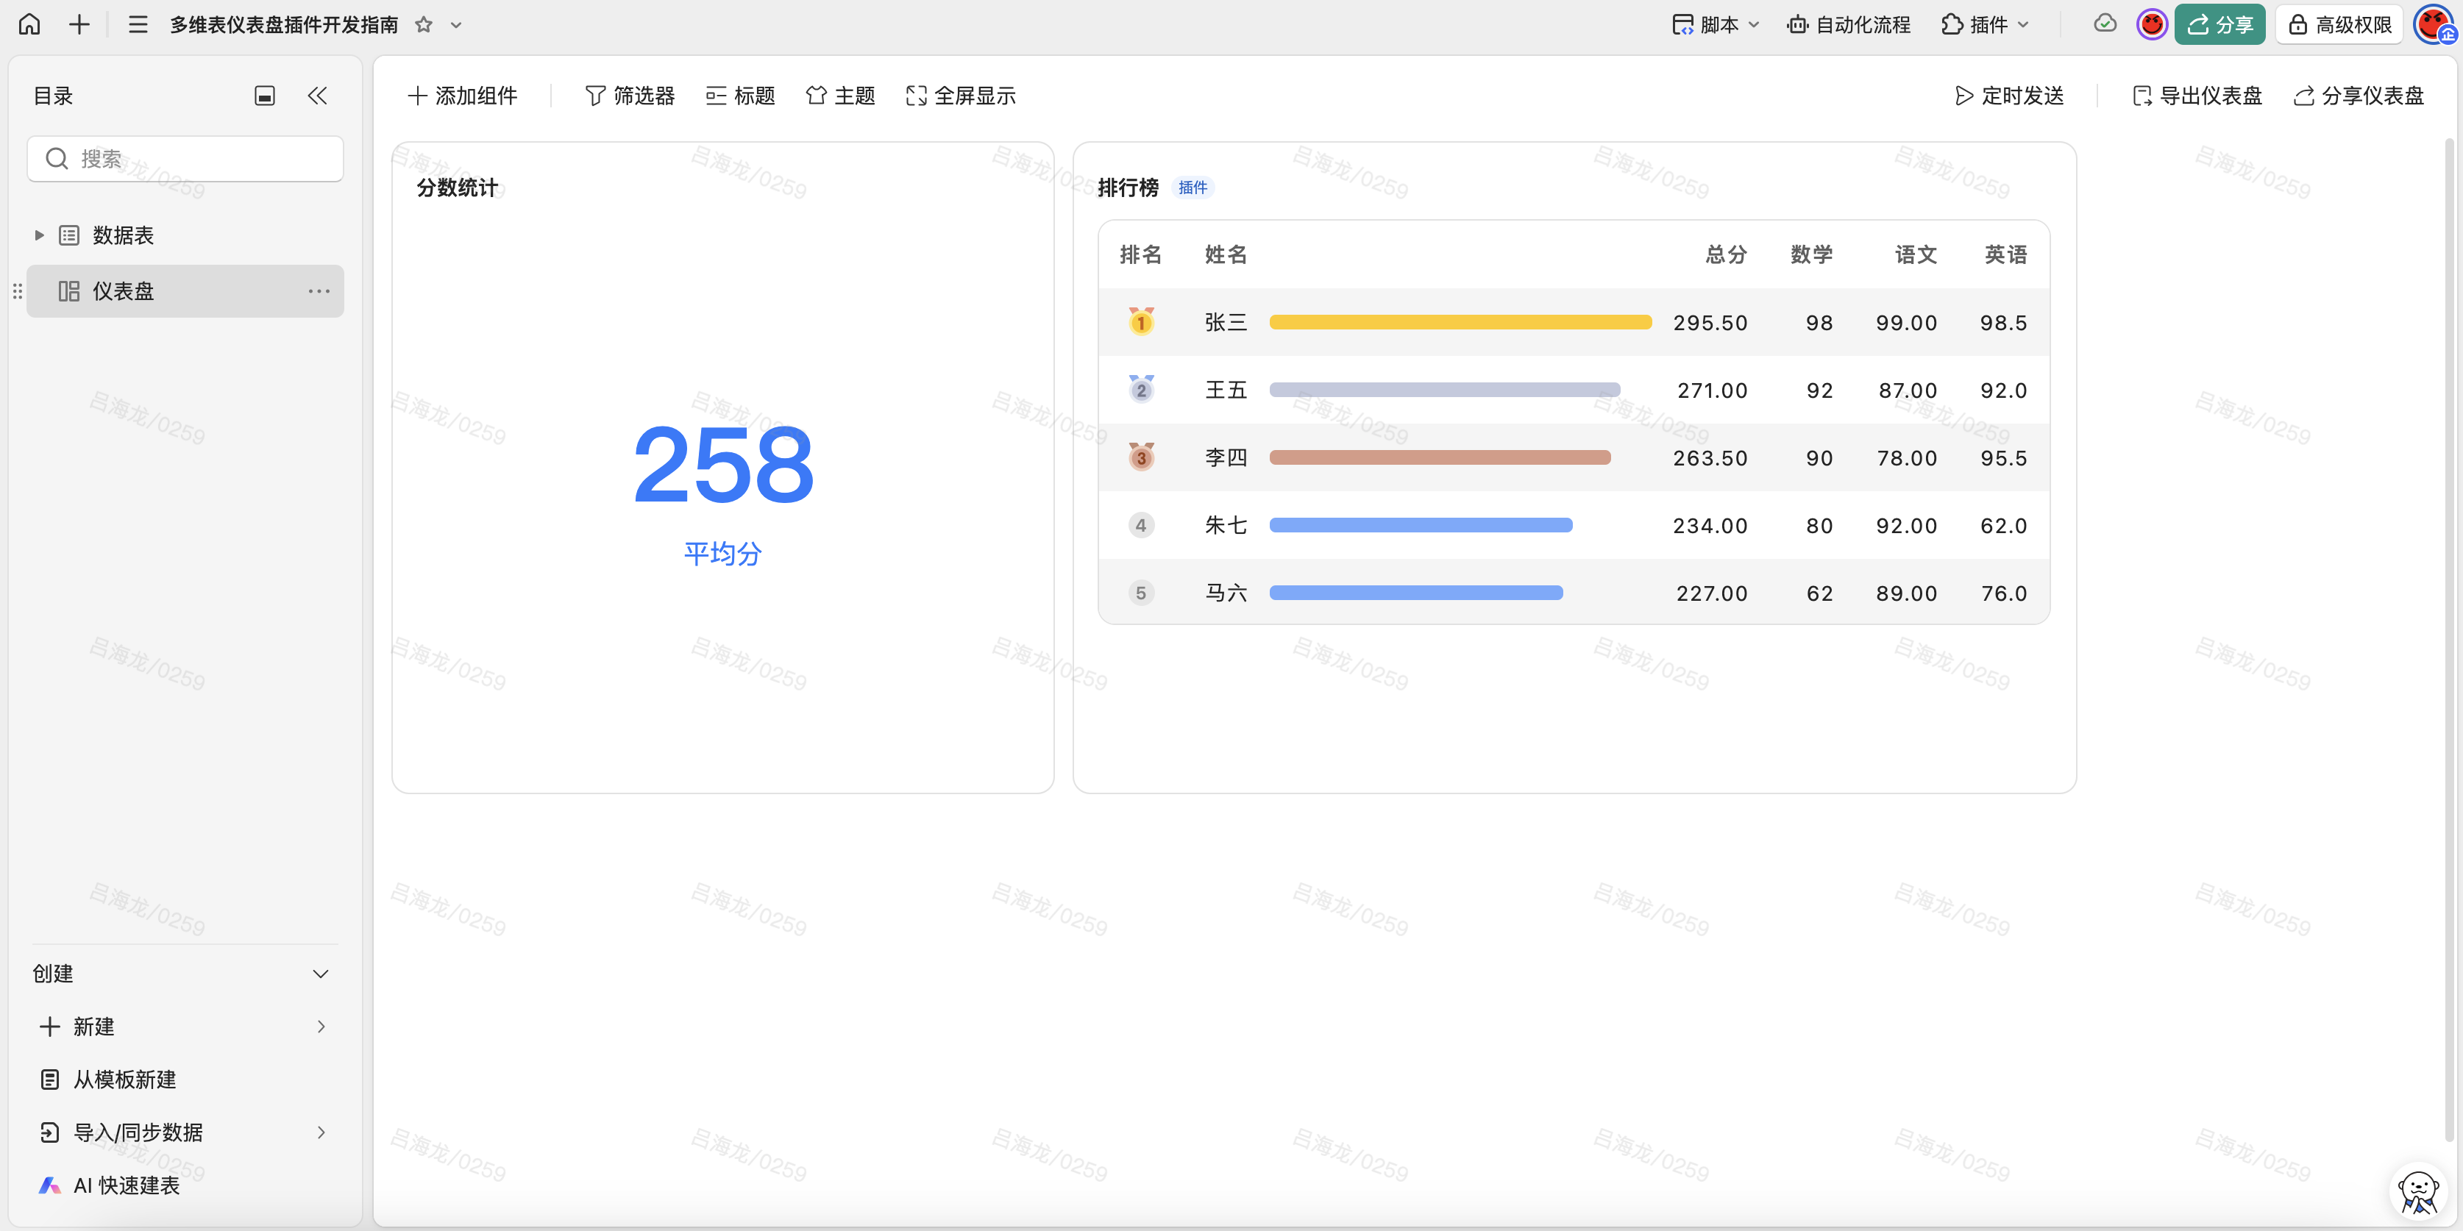Collapse the sidebar with double-chevron icon
Viewport: 2463px width, 1231px height.
click(317, 96)
